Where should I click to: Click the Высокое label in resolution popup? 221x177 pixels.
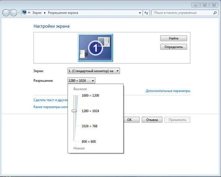tap(80, 89)
